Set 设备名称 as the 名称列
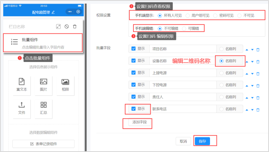The image size is (269, 152). [222, 61]
